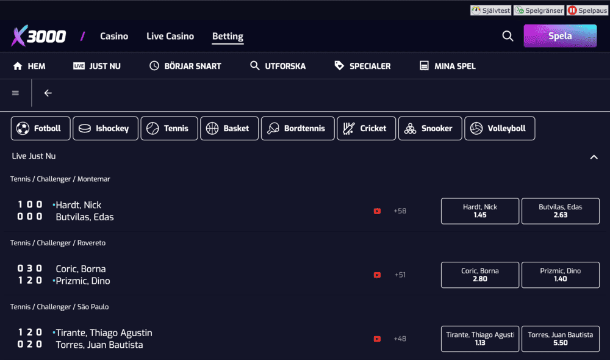610x360 pixels.
Task: Show +51 more markets for Coric match
Action: pos(400,275)
